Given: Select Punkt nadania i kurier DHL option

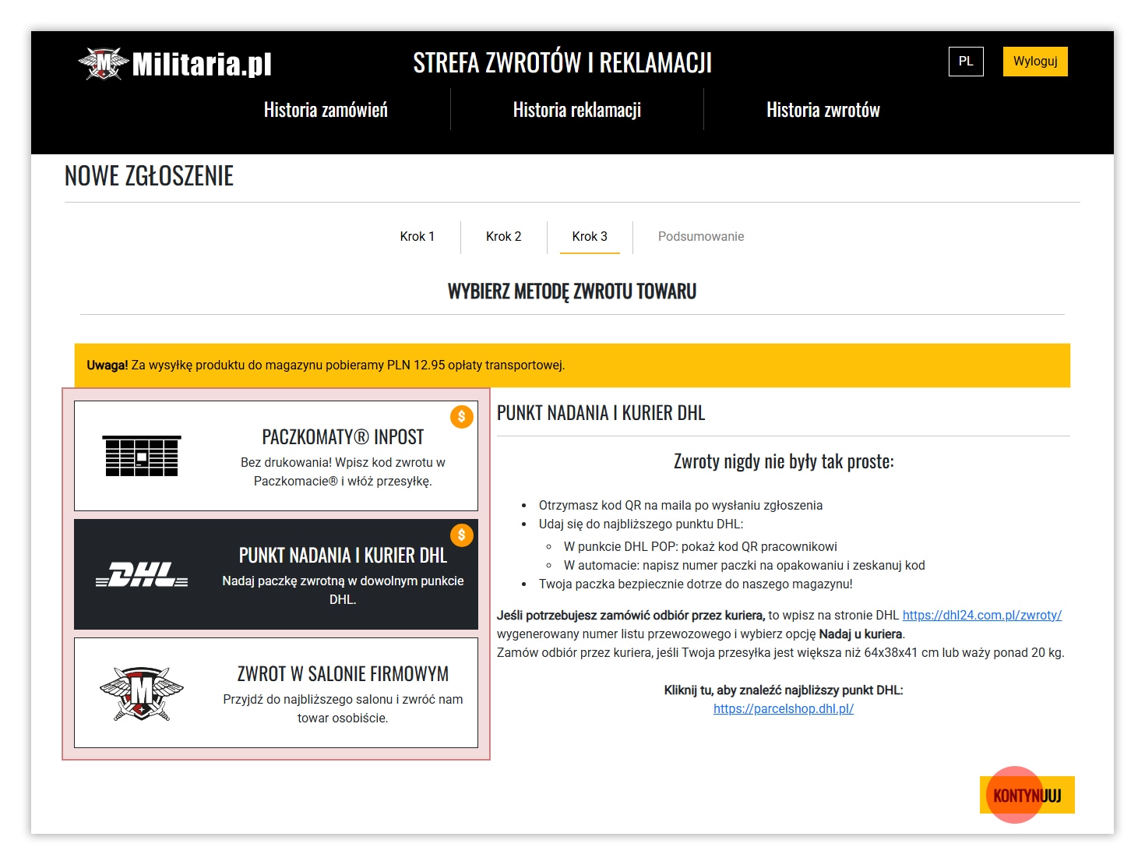Looking at the screenshot, I should coord(343,575).
